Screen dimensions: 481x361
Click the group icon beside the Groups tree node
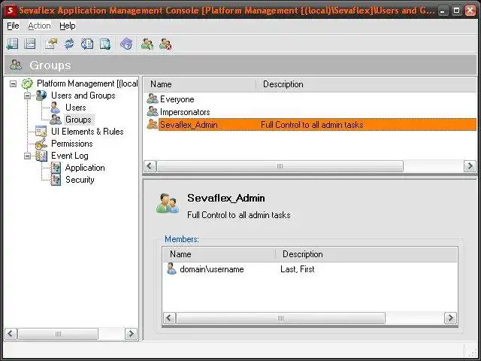[56, 120]
